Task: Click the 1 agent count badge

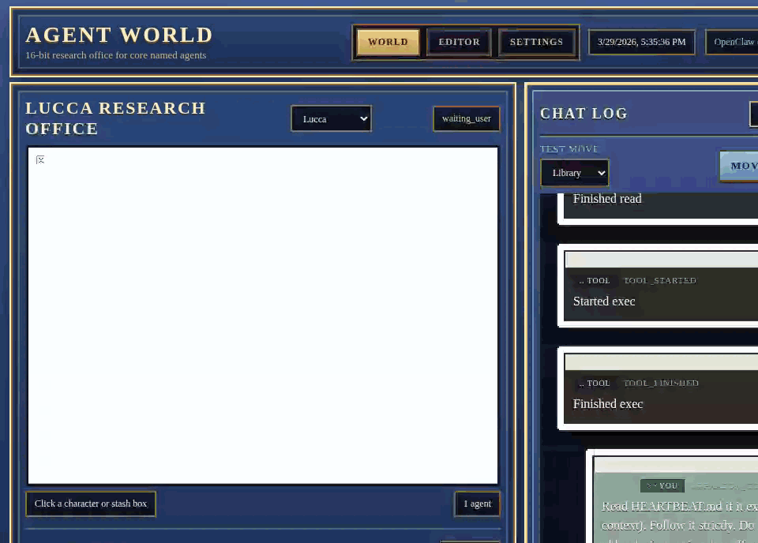Action: pyautogui.click(x=477, y=504)
